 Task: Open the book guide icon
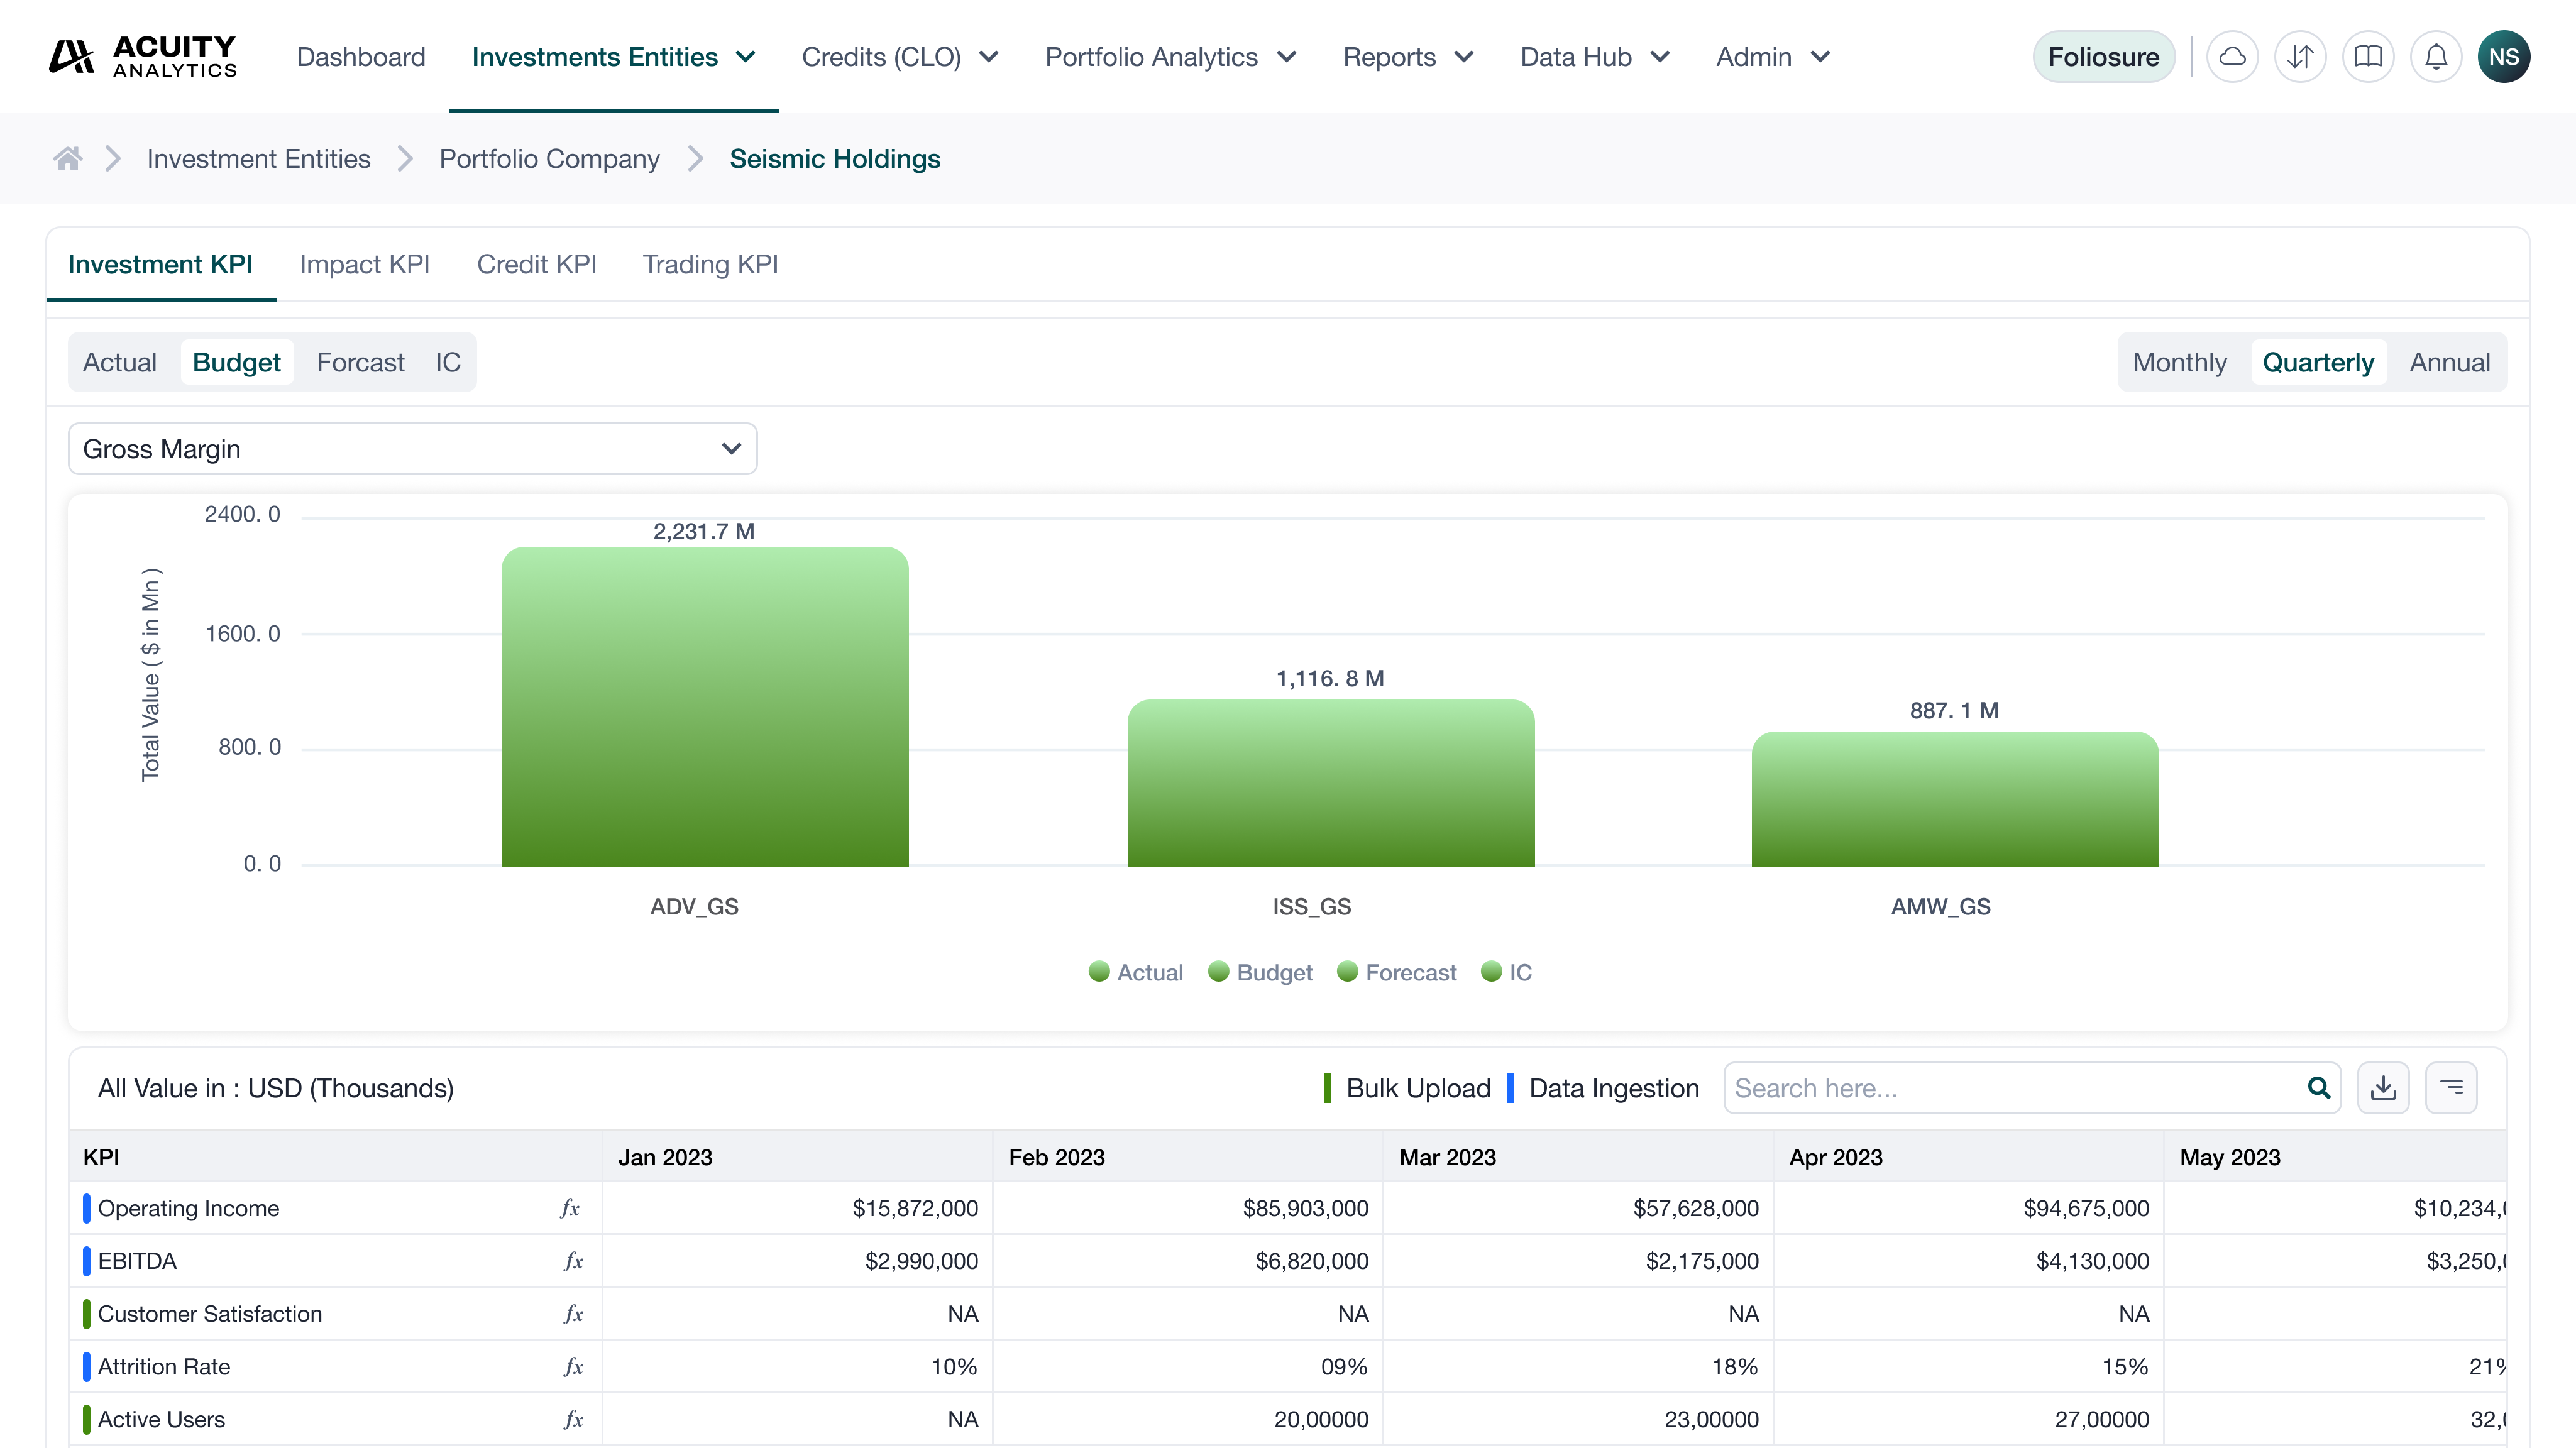click(x=2368, y=57)
